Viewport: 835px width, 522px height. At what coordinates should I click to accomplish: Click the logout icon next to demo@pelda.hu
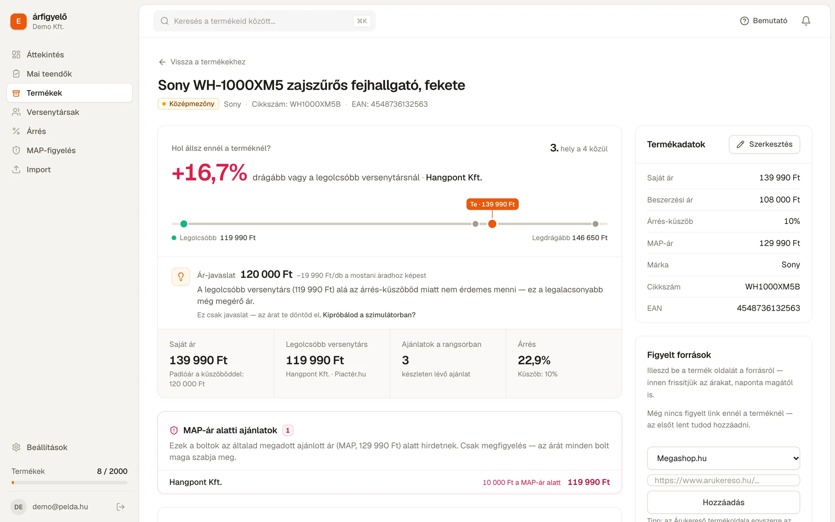point(120,507)
